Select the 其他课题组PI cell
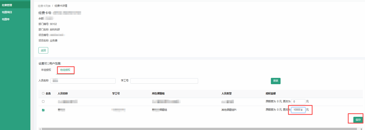 coord(229,110)
